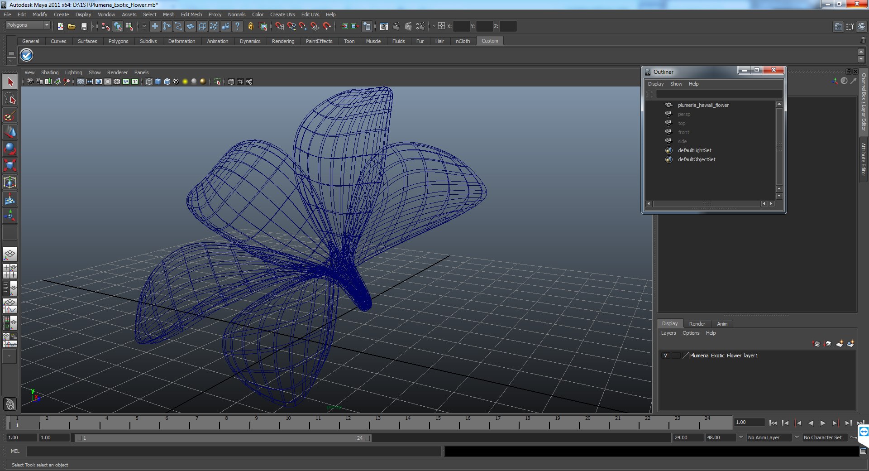The width and height of the screenshot is (869, 471).
Task: Toggle film gate in viewport toolbar
Action: pyautogui.click(x=90, y=82)
